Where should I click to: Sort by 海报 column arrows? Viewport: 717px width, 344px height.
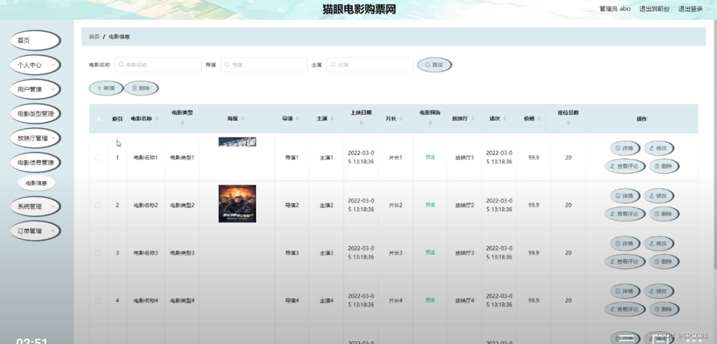(243, 119)
